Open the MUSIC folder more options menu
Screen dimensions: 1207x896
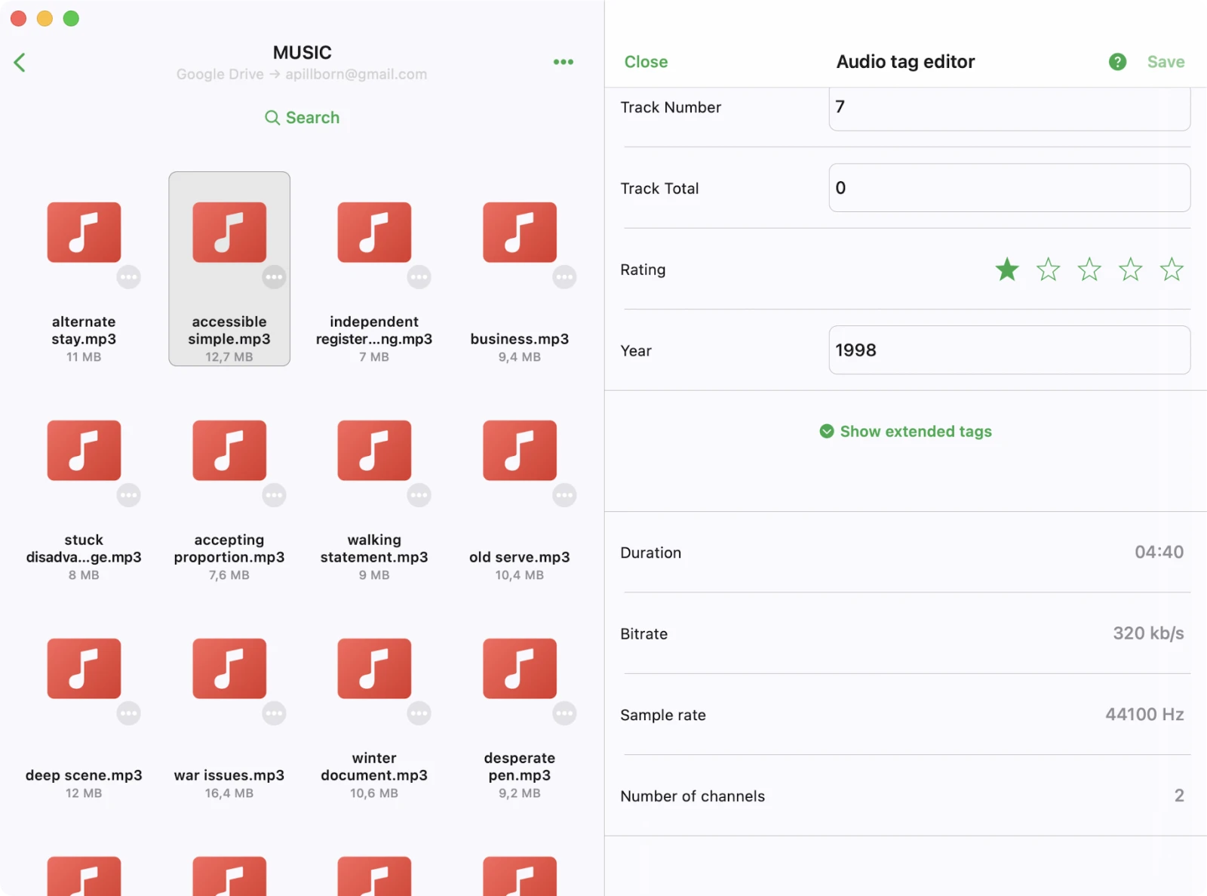[563, 62]
